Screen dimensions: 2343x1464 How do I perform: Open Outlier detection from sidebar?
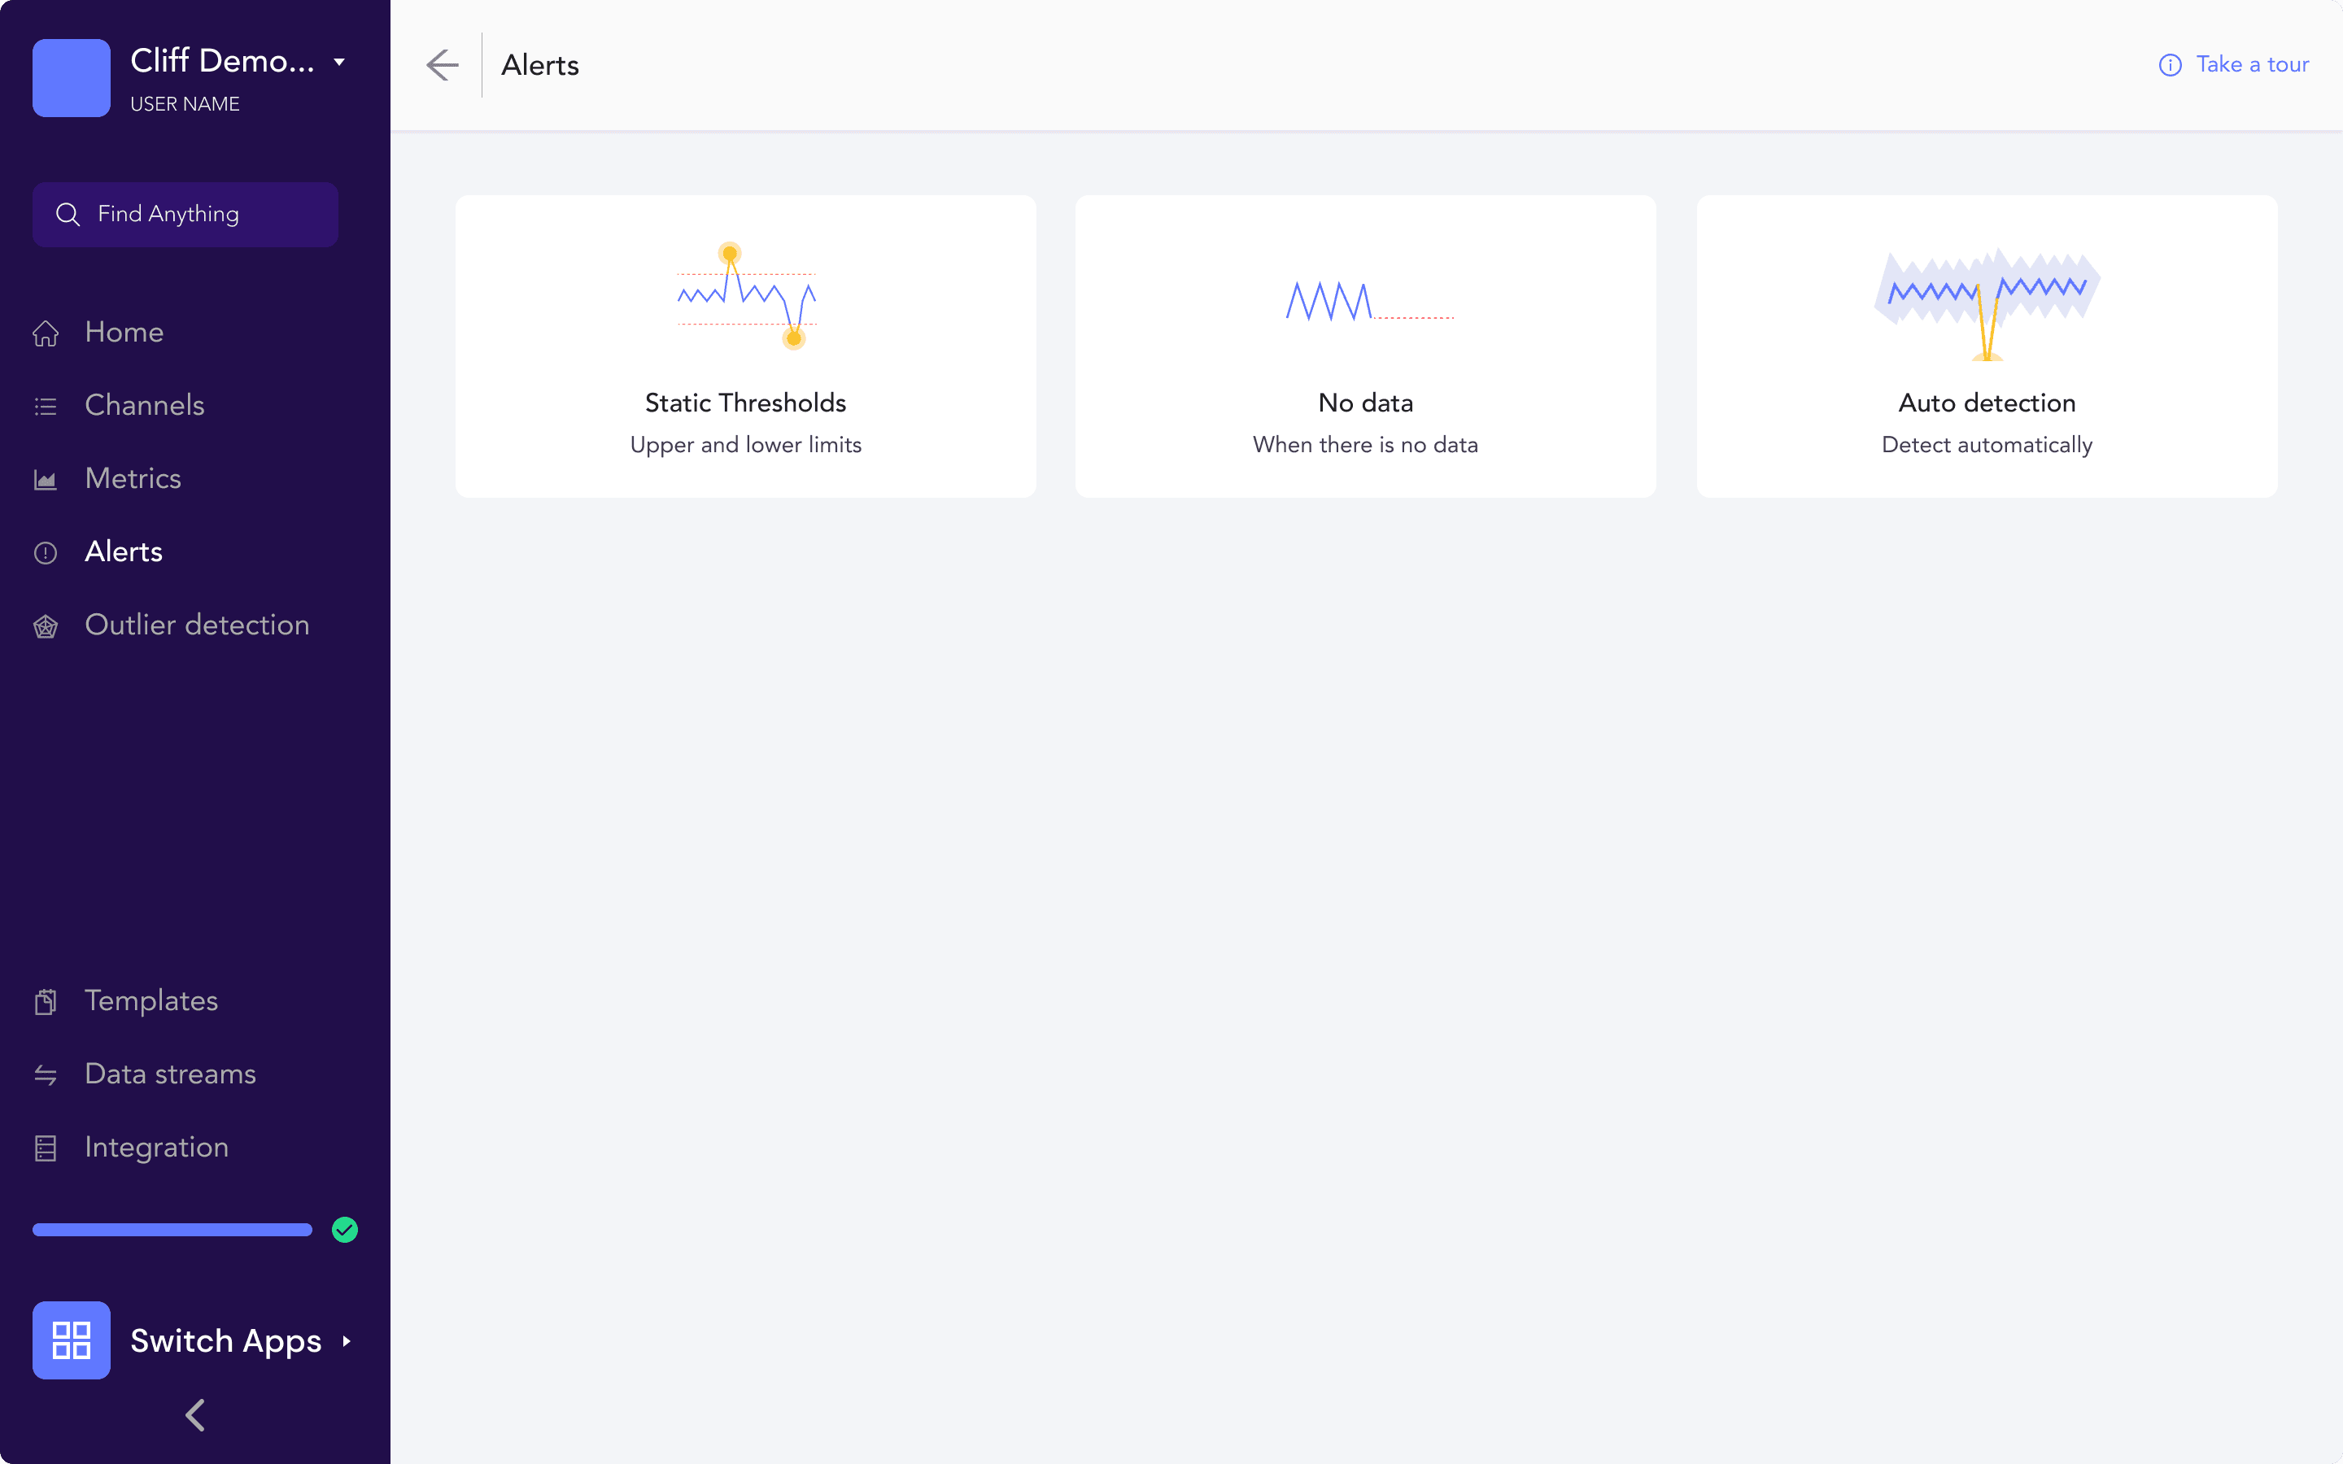197,625
